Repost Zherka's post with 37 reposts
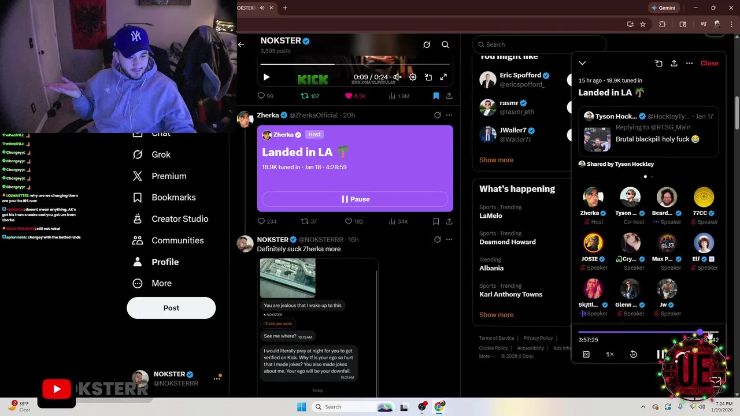 309,221
